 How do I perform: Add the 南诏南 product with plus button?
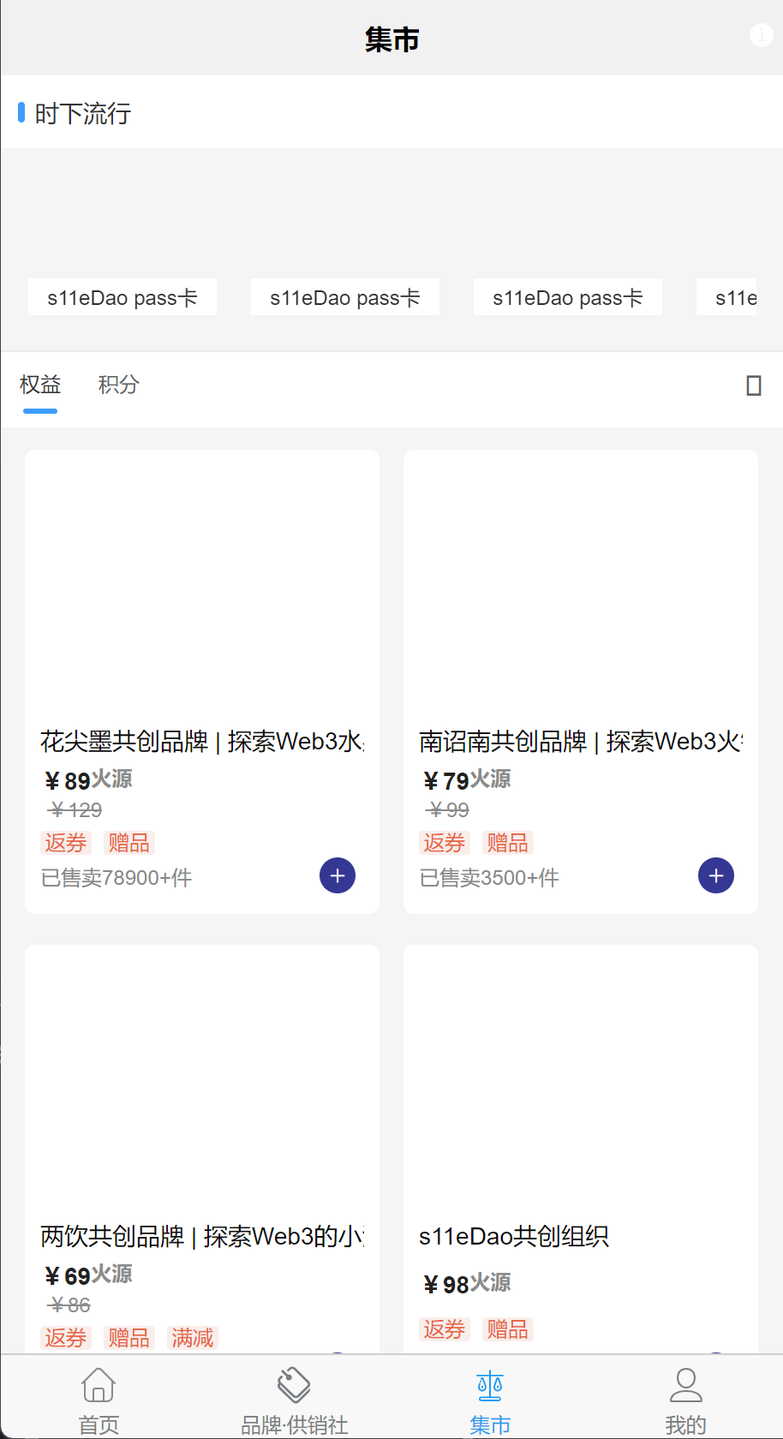716,875
